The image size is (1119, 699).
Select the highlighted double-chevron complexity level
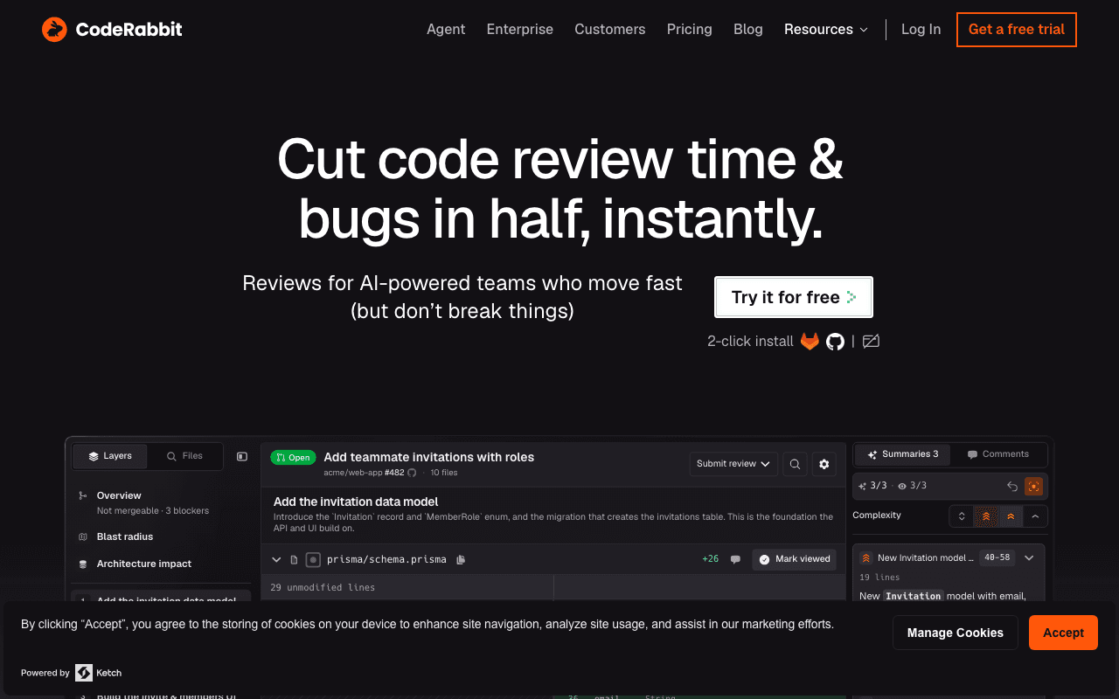[x=986, y=516]
